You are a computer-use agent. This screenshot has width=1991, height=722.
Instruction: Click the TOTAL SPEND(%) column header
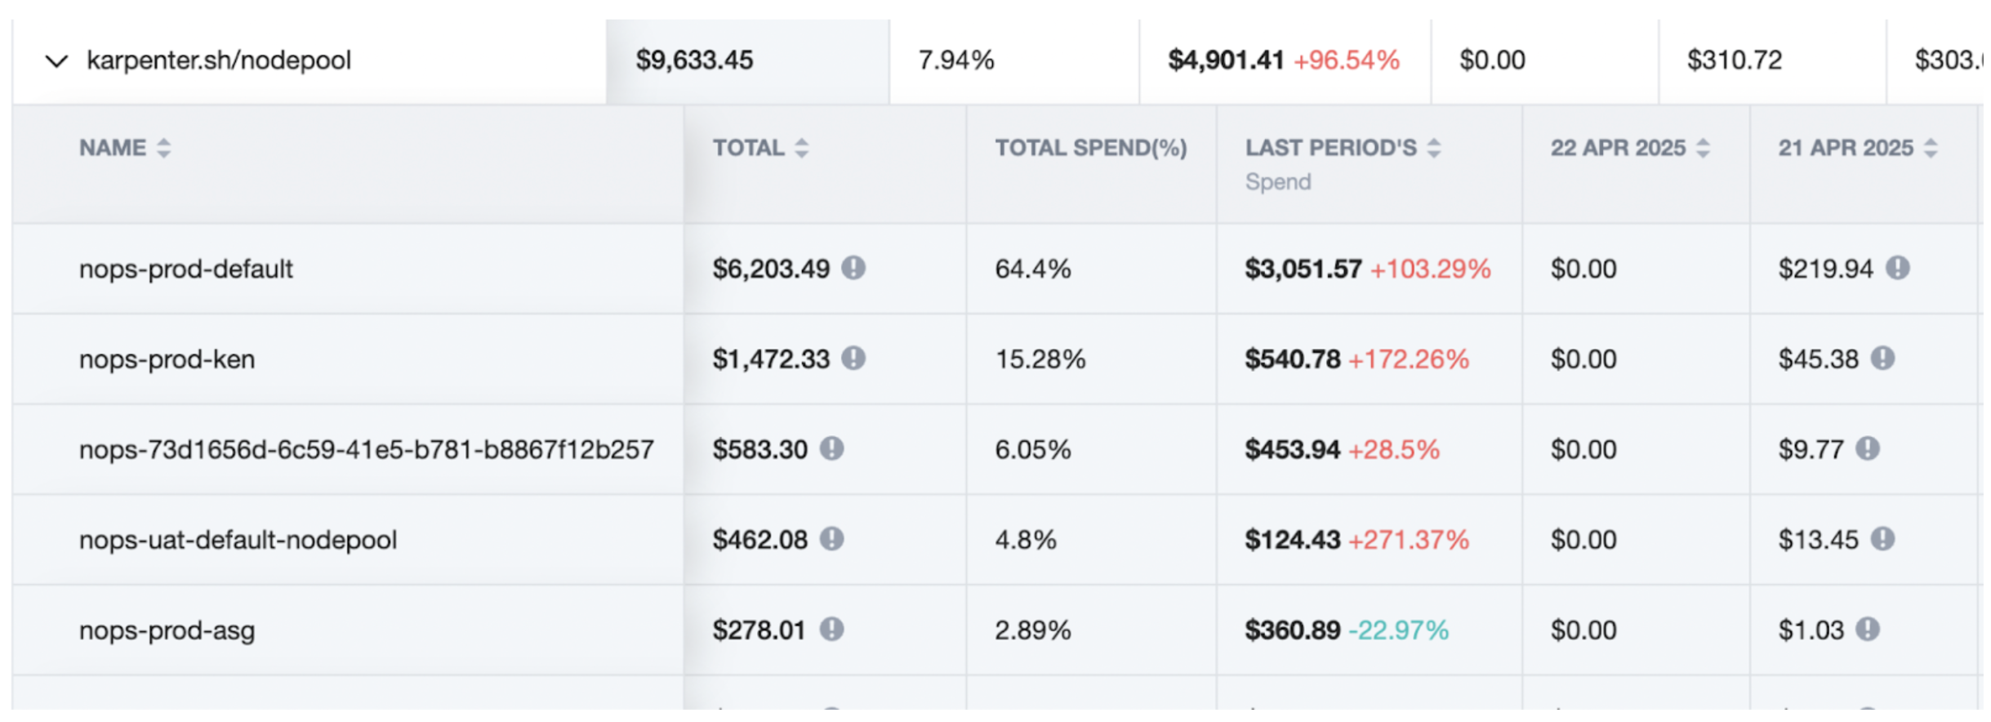1090,148
